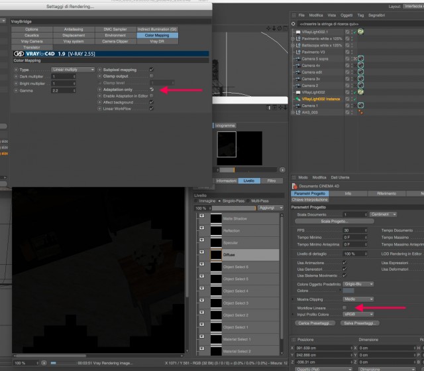Image resolution: width=424 pixels, height=371 pixels.
Task: Open the Linear multiply Type dropdown
Action: click(73, 70)
